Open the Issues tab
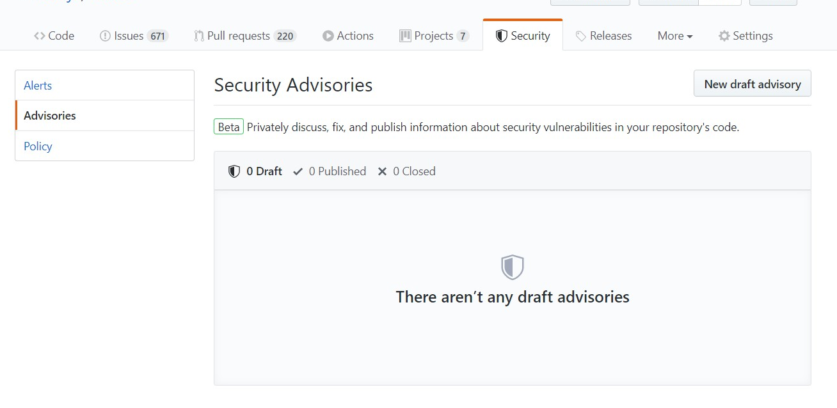Screen dimensions: 837x408 134,36
